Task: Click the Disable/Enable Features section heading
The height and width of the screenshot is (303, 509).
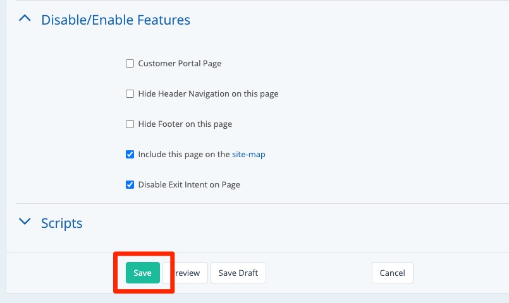Action: 115,20
